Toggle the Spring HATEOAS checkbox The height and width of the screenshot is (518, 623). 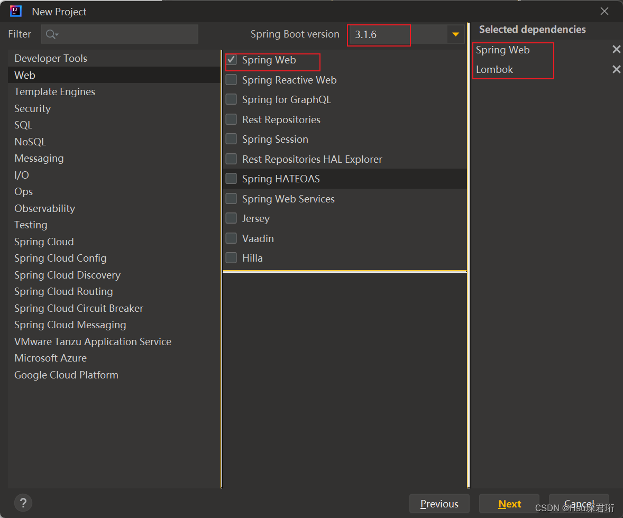point(231,179)
